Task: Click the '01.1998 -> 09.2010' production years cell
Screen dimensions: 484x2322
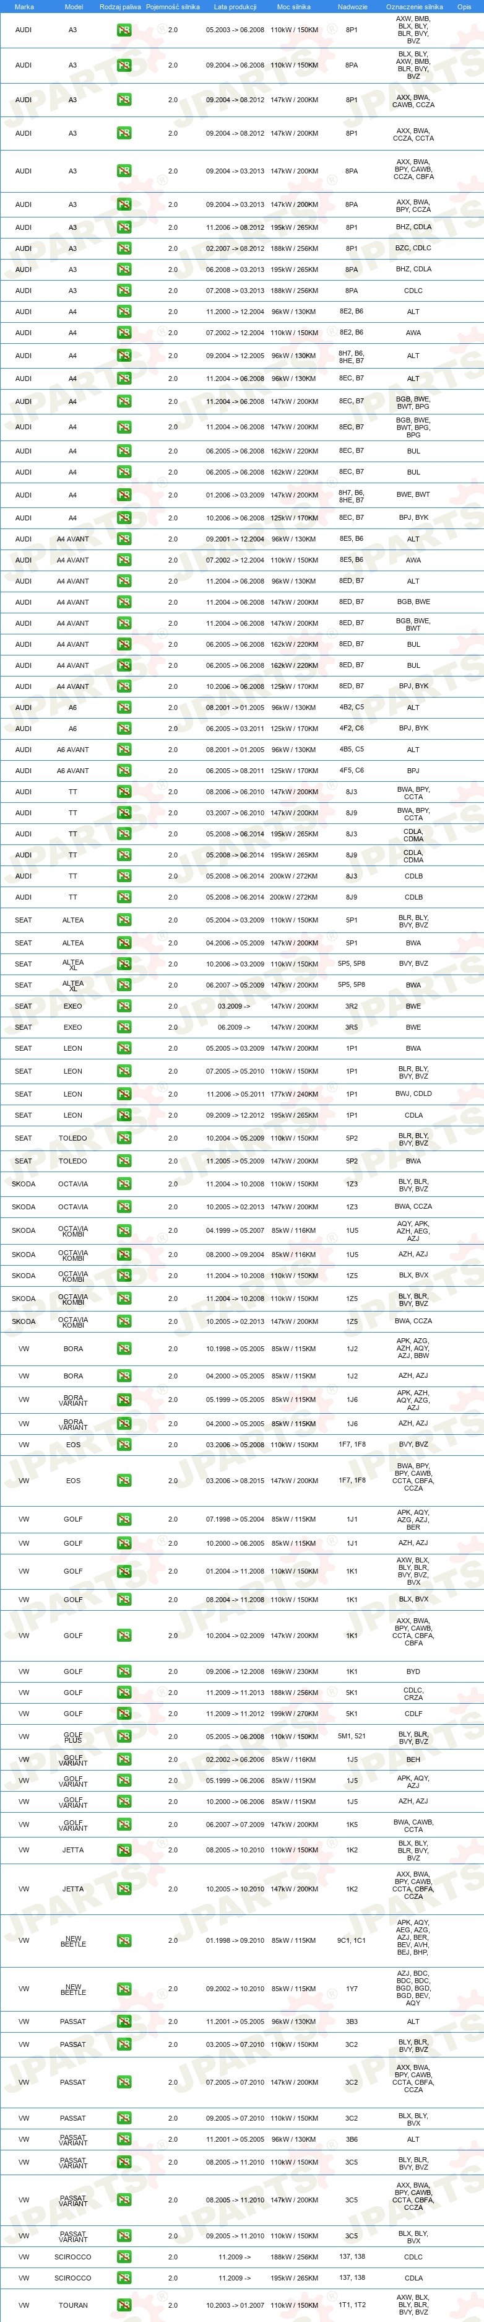Action: point(235,1940)
